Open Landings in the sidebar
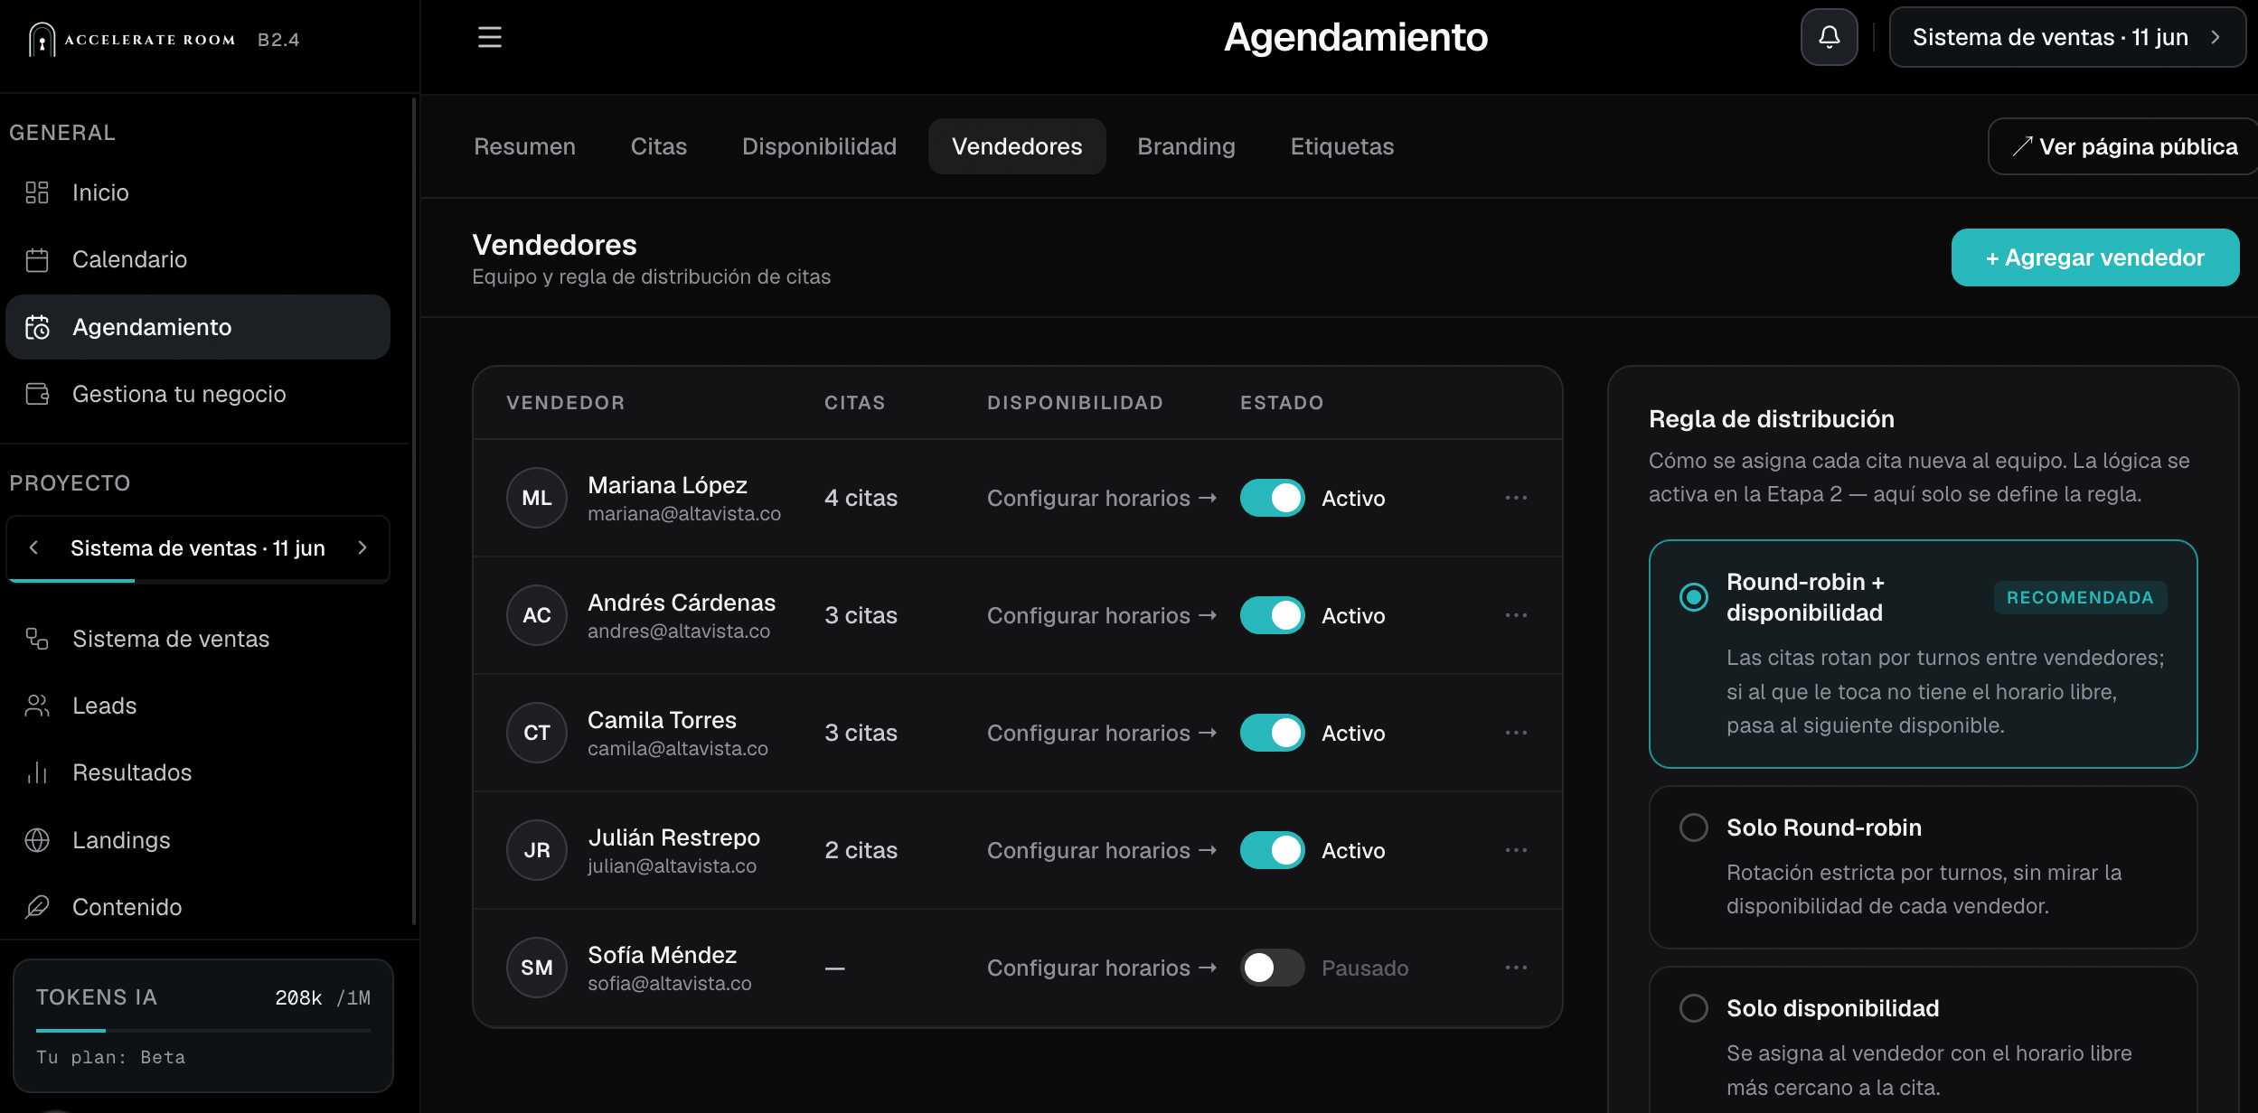 [x=198, y=840]
